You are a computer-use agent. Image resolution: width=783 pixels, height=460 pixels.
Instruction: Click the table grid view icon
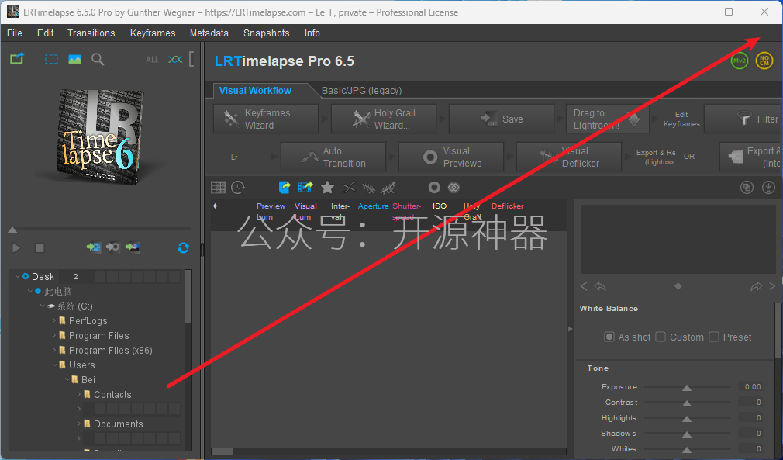(218, 187)
